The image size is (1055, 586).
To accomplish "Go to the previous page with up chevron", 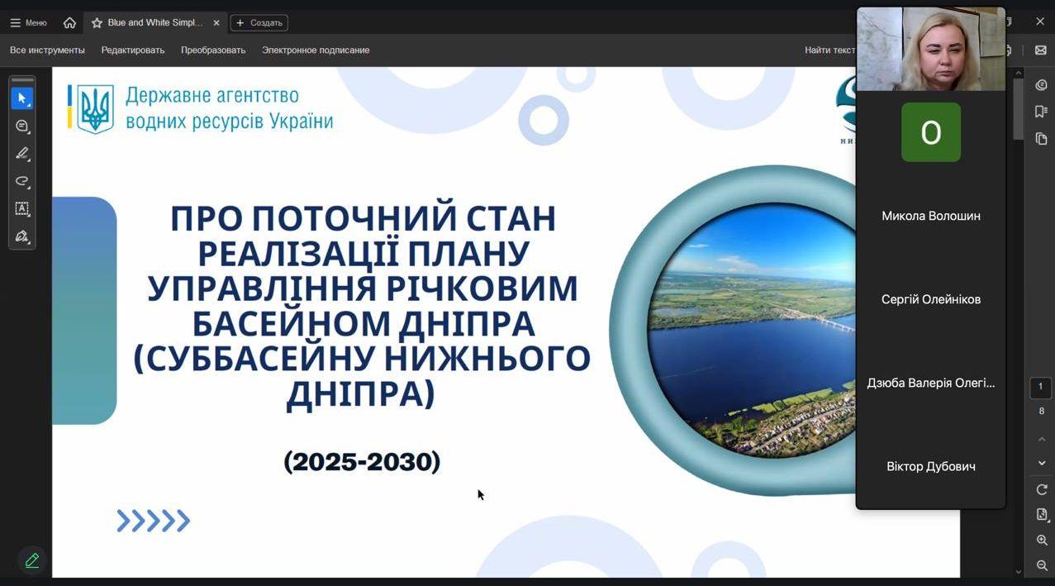I will coord(1042,439).
